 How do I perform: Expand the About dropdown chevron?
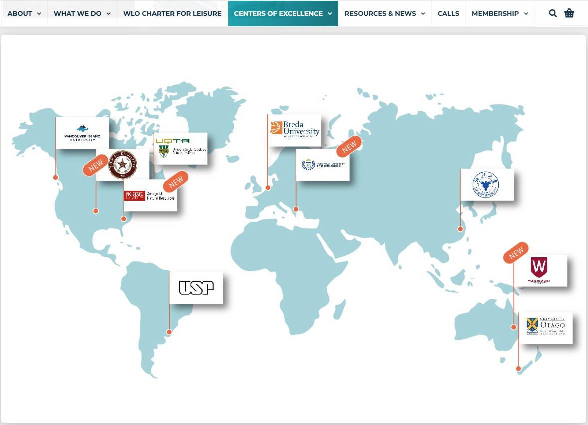[x=39, y=14]
